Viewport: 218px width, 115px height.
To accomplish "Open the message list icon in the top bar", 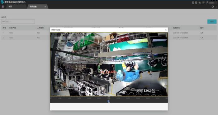I will pyautogui.click(x=203, y=2).
